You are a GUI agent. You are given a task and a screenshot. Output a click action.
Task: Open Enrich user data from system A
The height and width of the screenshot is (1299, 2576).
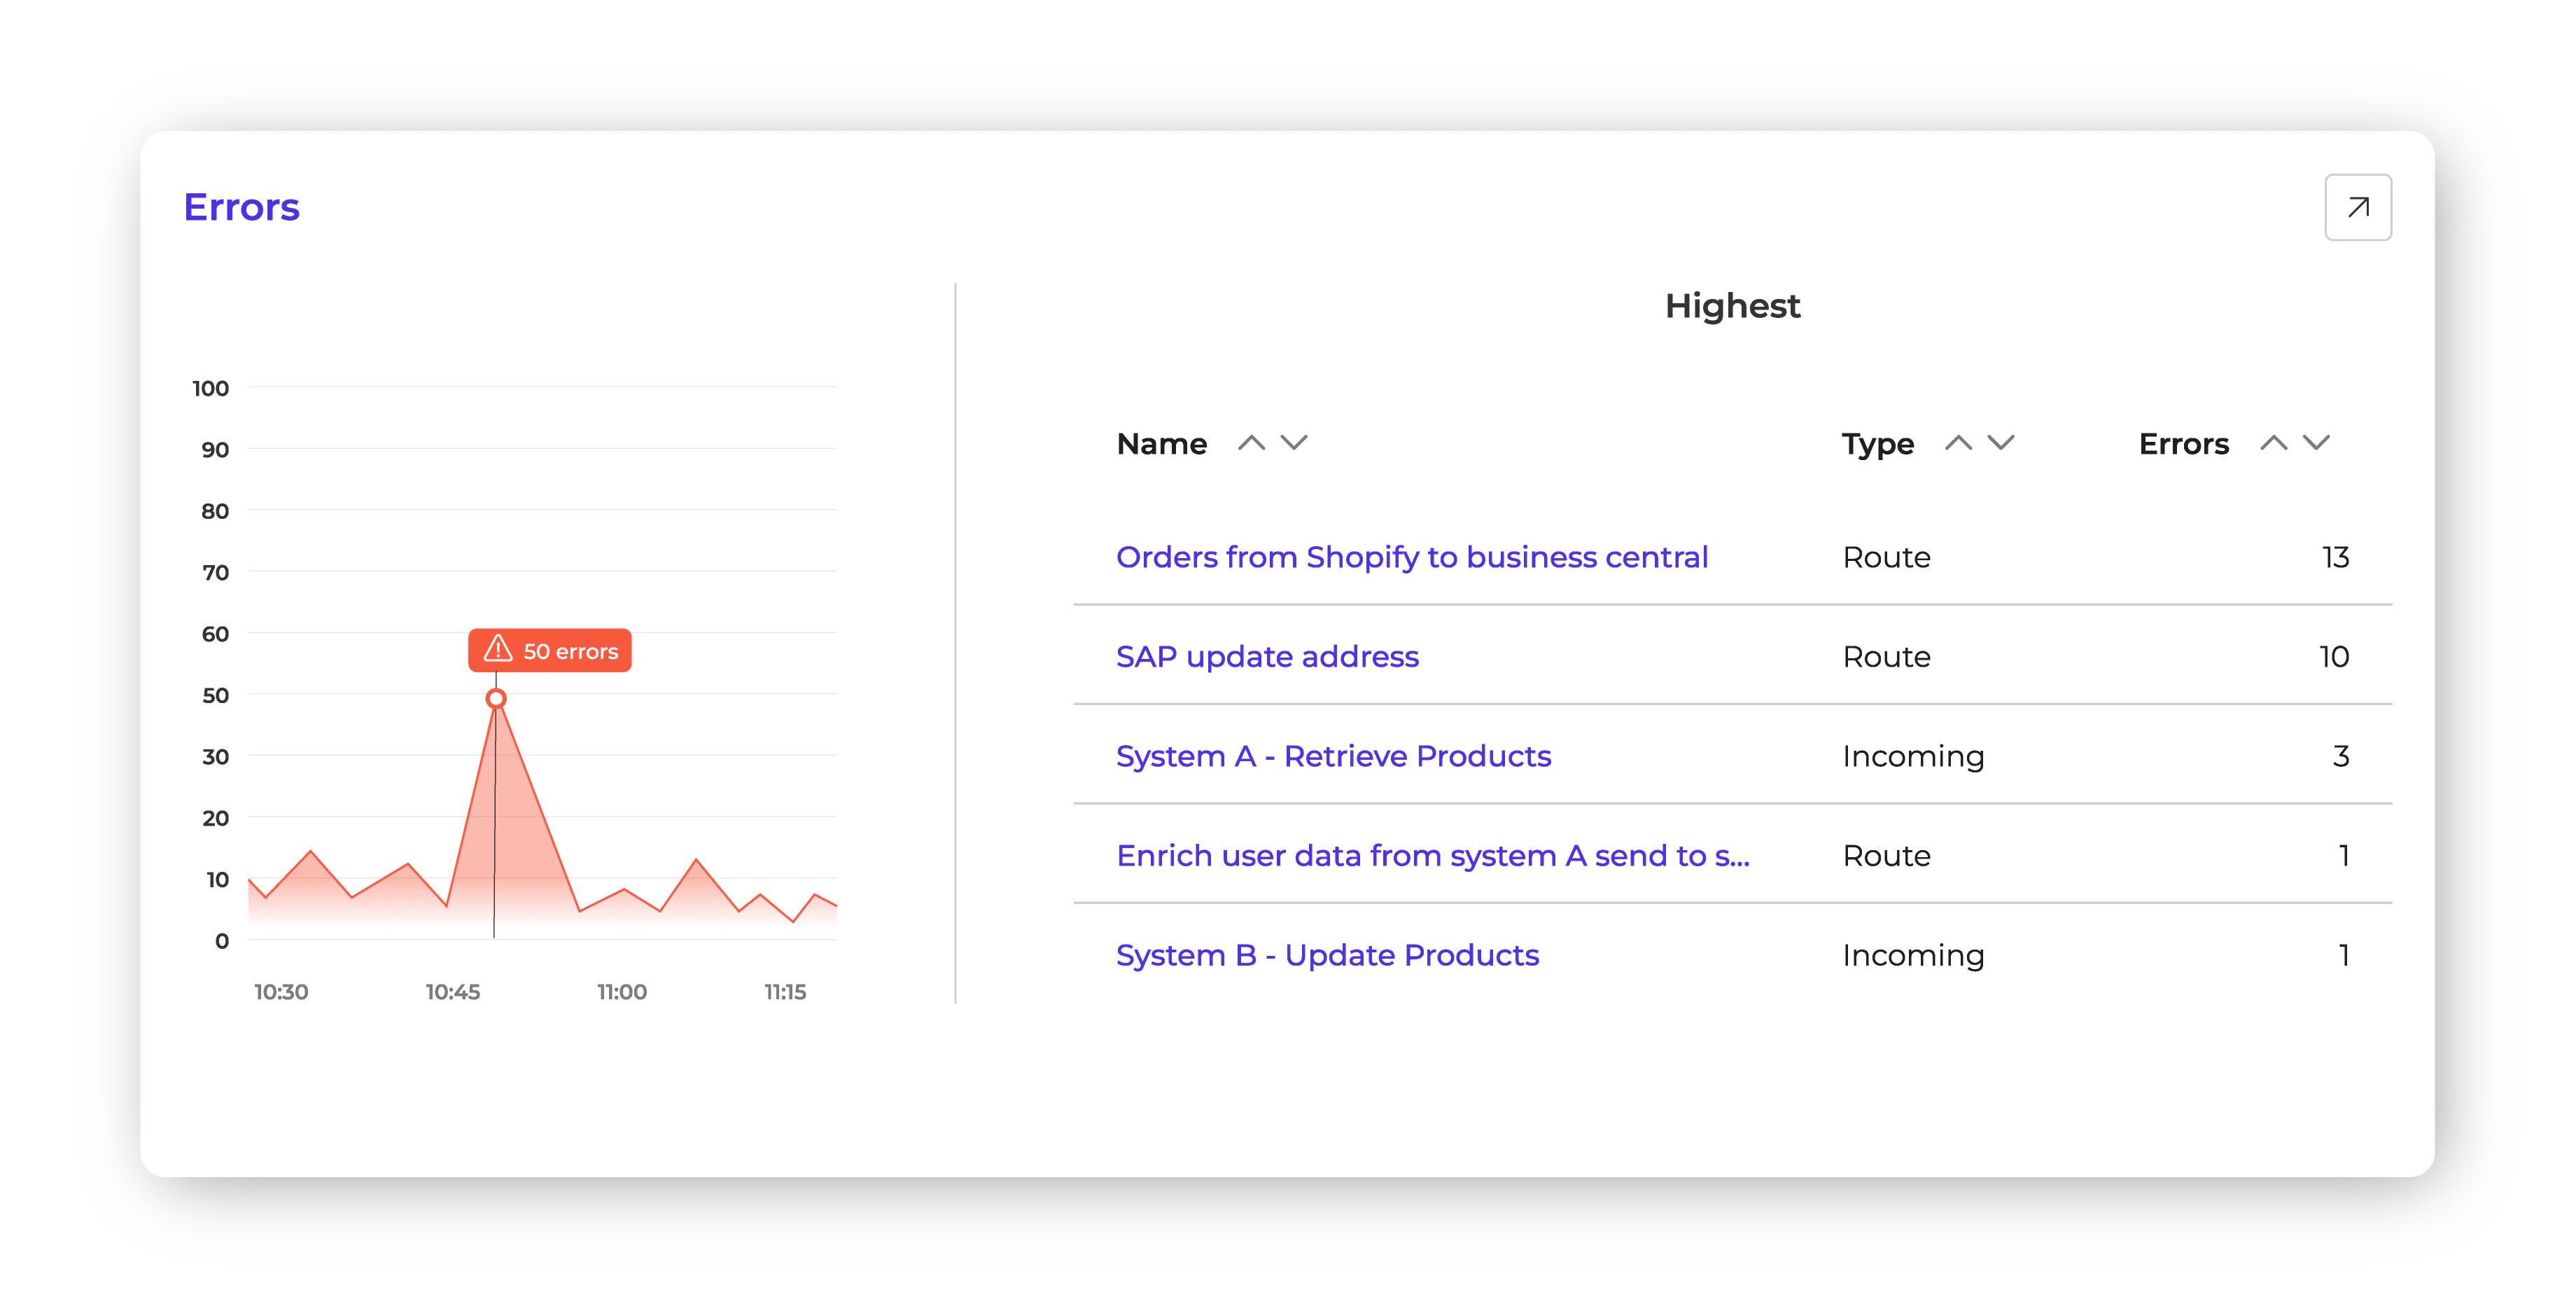[1432, 856]
